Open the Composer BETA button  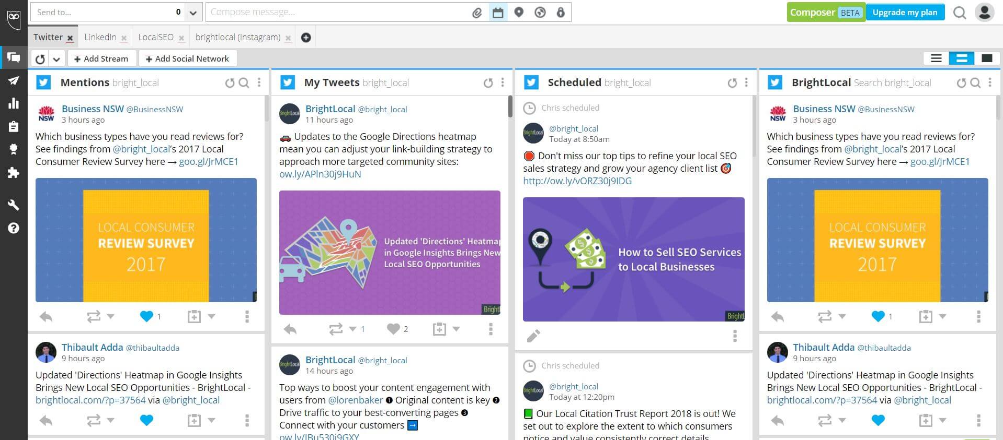[826, 13]
